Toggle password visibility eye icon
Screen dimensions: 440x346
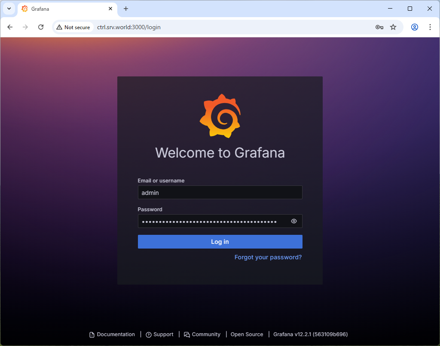click(294, 221)
